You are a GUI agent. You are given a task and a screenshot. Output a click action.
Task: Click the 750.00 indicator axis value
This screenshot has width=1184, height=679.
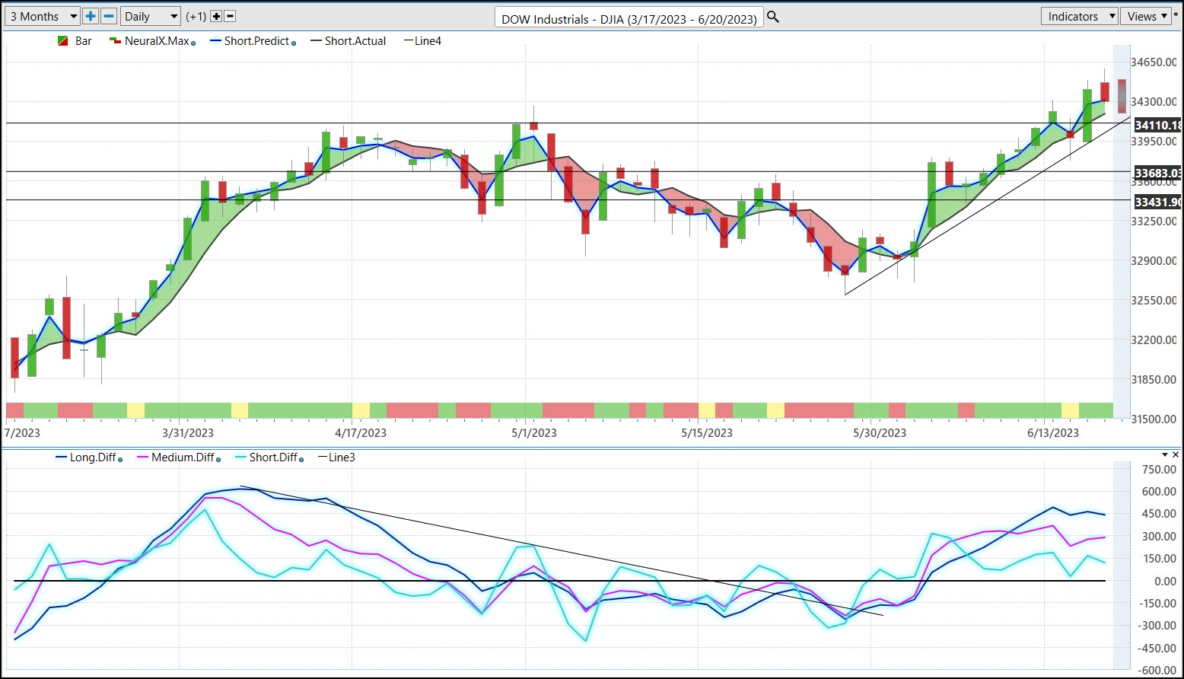click(x=1159, y=469)
